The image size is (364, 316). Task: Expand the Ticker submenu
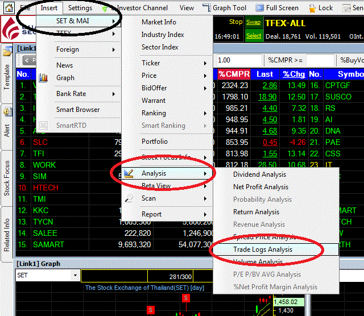(x=167, y=63)
